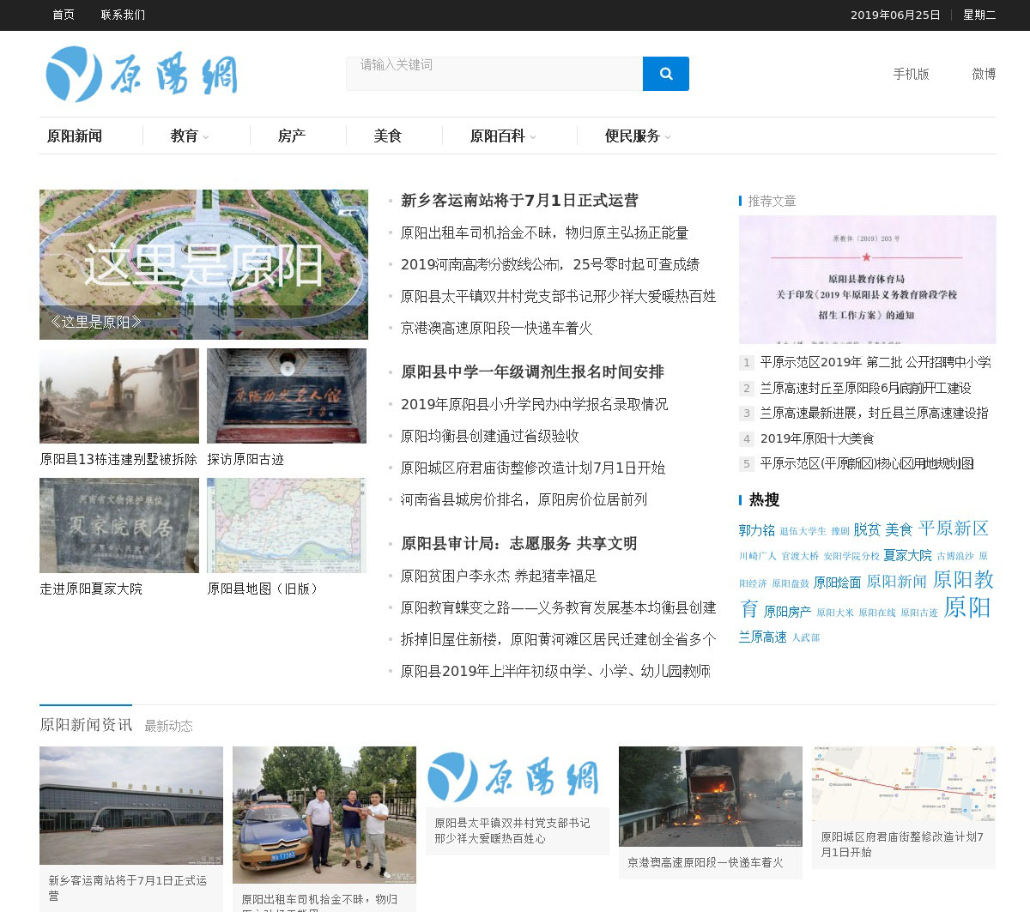The height and width of the screenshot is (912, 1030).
Task: Click the blue search magnifier button
Action: (x=665, y=74)
